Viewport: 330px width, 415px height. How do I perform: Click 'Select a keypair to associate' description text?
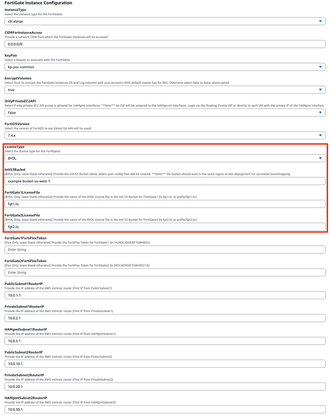[x=37, y=60]
